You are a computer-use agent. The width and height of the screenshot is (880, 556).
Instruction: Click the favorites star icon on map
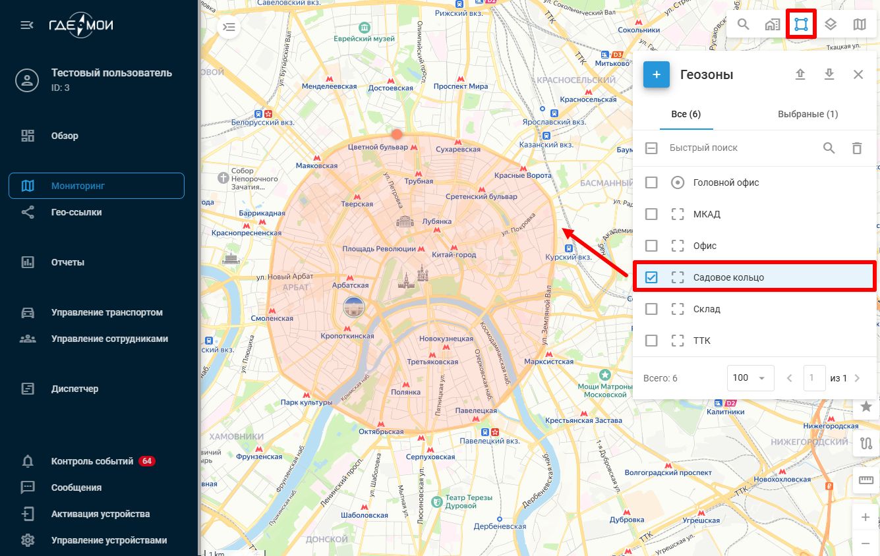click(865, 407)
